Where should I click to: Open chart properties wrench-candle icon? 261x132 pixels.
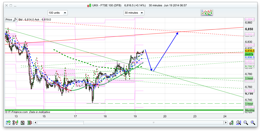(x=231, y=123)
